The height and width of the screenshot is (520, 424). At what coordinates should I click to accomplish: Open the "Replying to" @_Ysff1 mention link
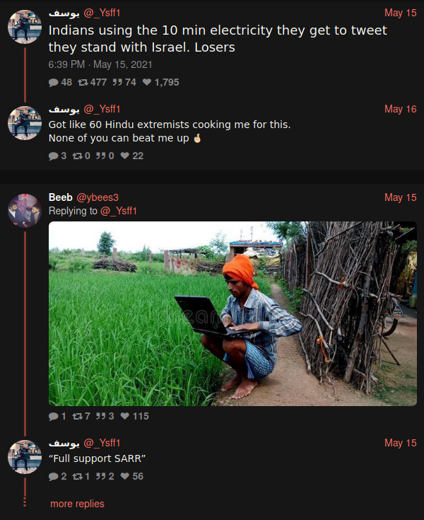119,211
